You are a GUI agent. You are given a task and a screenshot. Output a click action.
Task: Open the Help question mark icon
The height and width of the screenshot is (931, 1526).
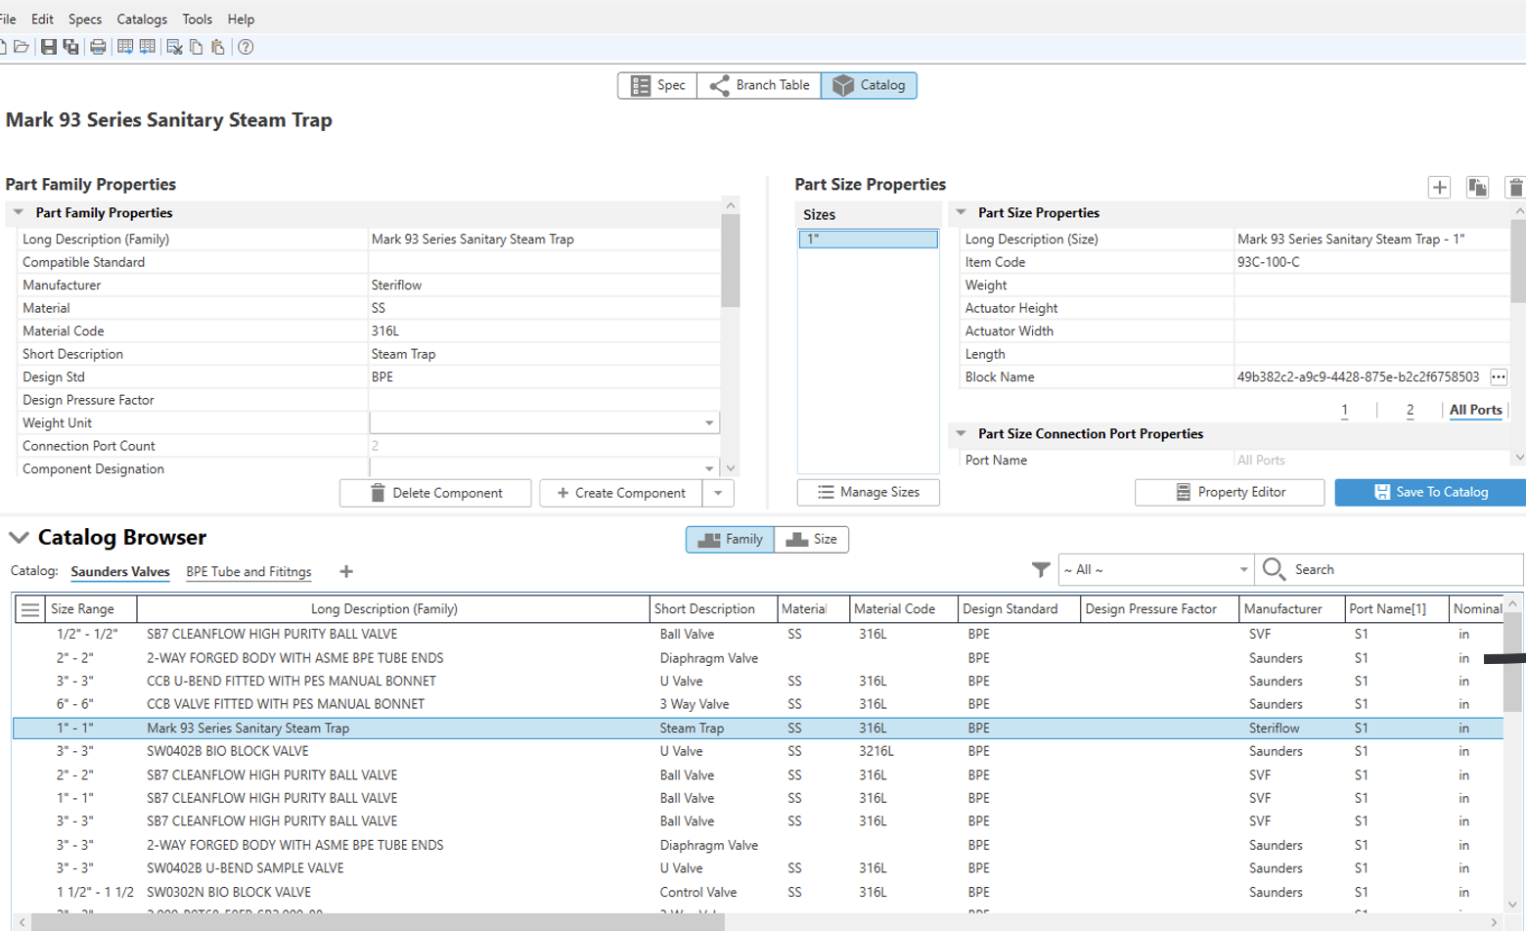point(246,47)
